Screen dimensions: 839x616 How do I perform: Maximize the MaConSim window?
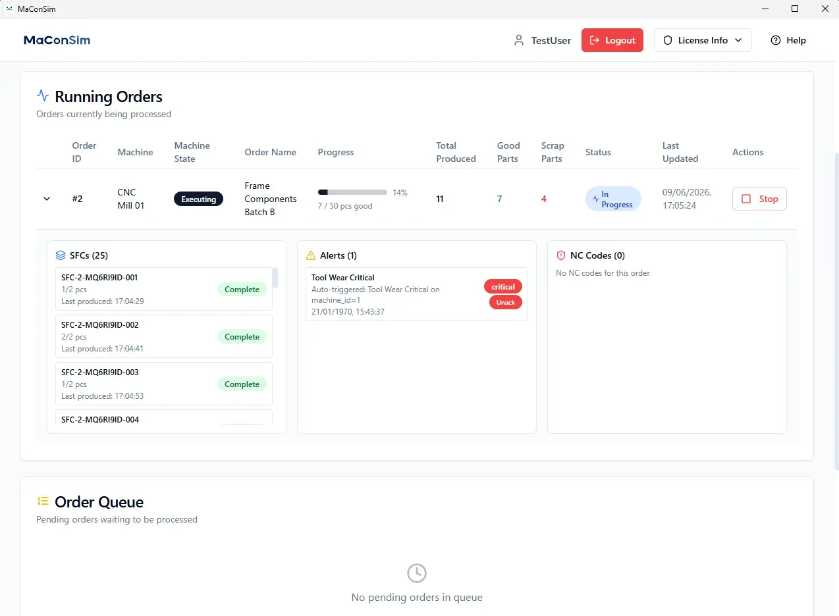795,9
